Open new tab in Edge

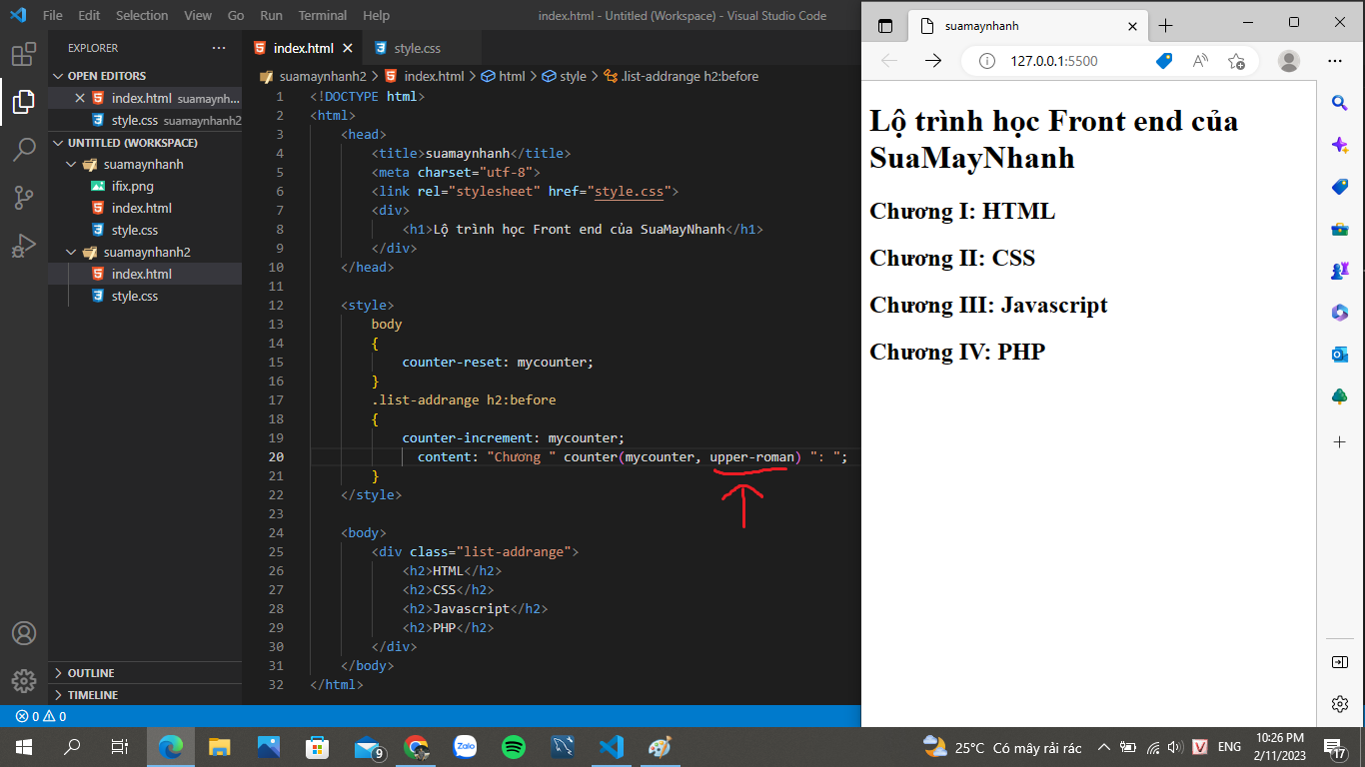[1165, 26]
